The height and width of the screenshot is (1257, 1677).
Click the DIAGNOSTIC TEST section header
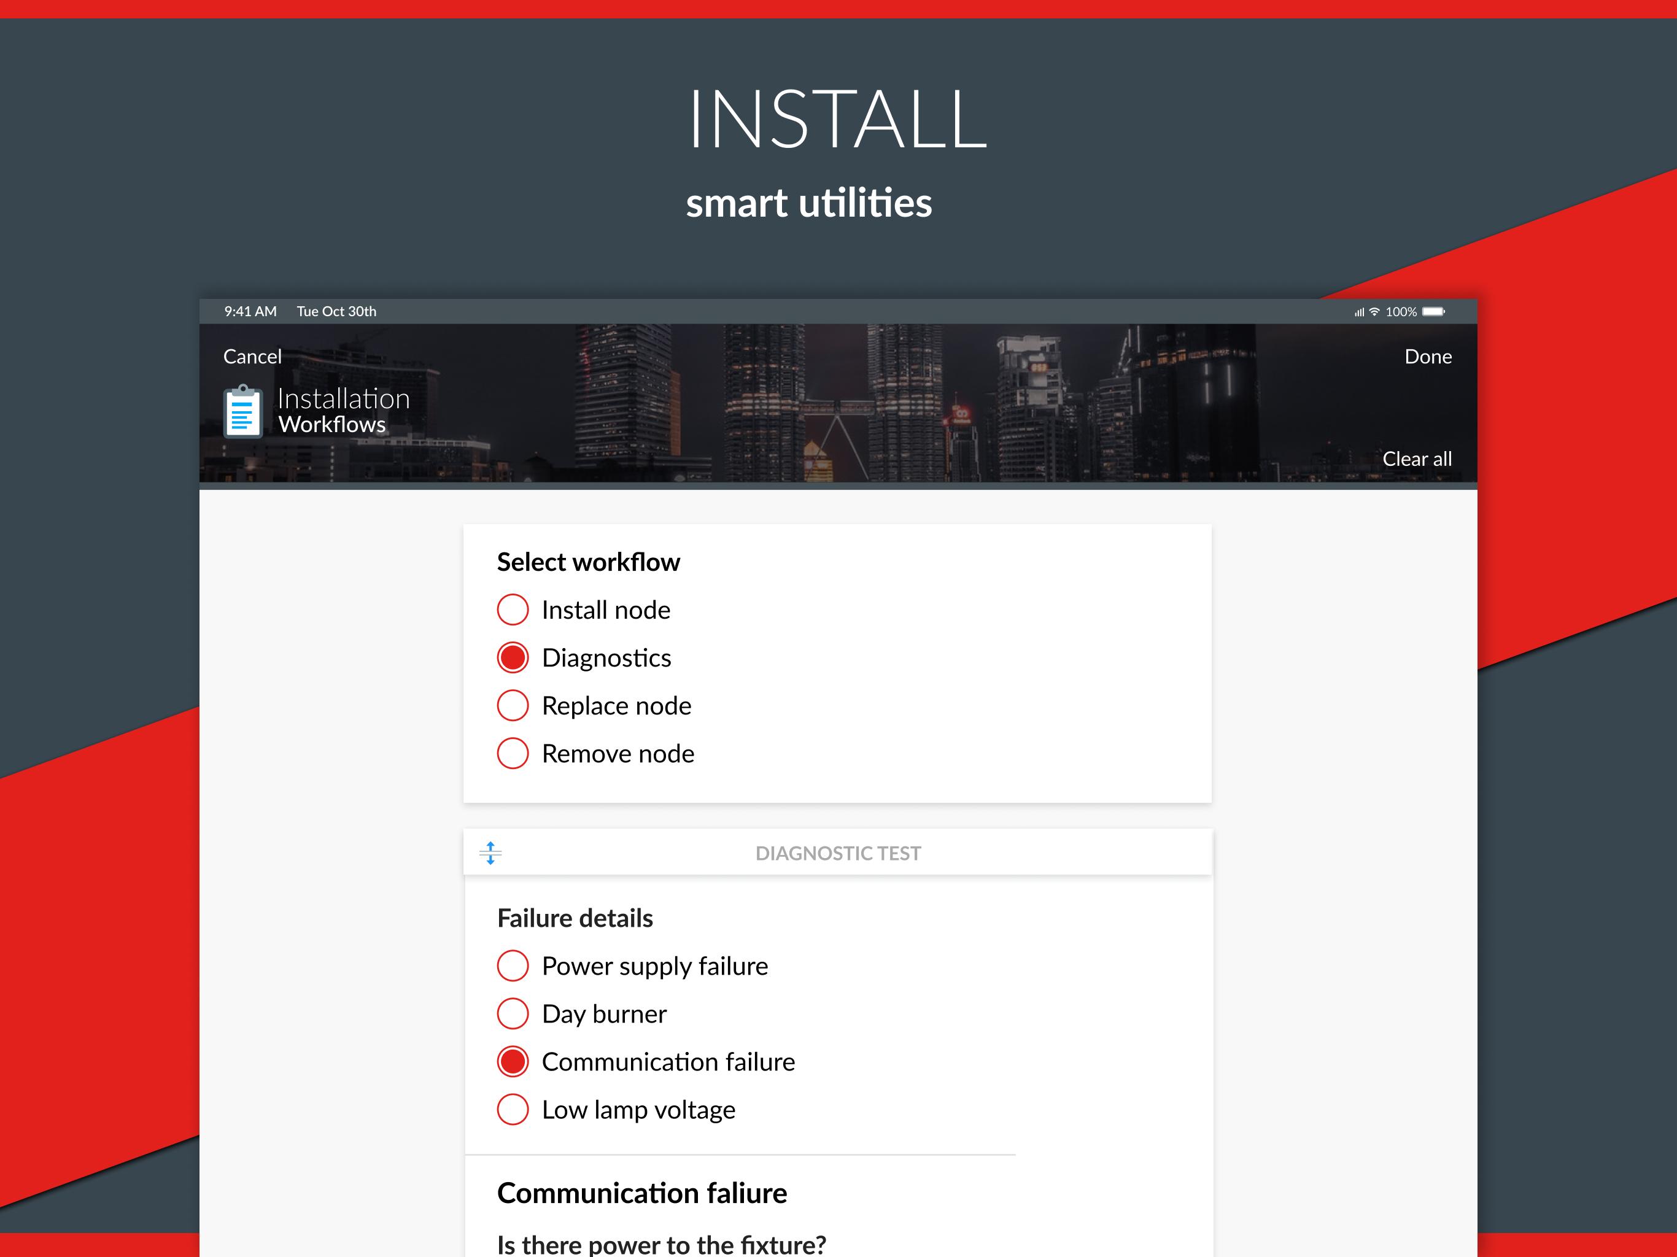coord(838,853)
